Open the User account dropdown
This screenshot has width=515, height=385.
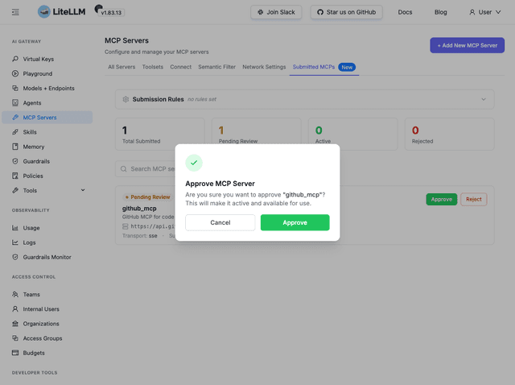point(484,12)
